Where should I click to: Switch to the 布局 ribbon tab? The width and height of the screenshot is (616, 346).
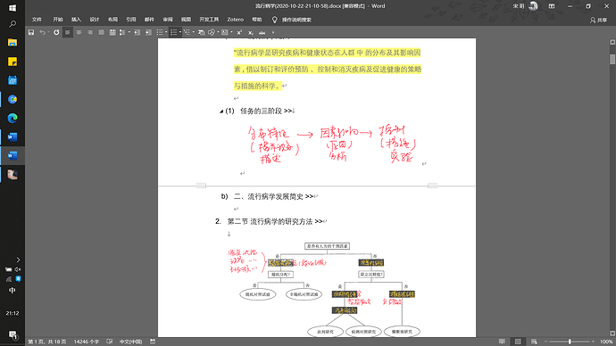(x=112, y=20)
